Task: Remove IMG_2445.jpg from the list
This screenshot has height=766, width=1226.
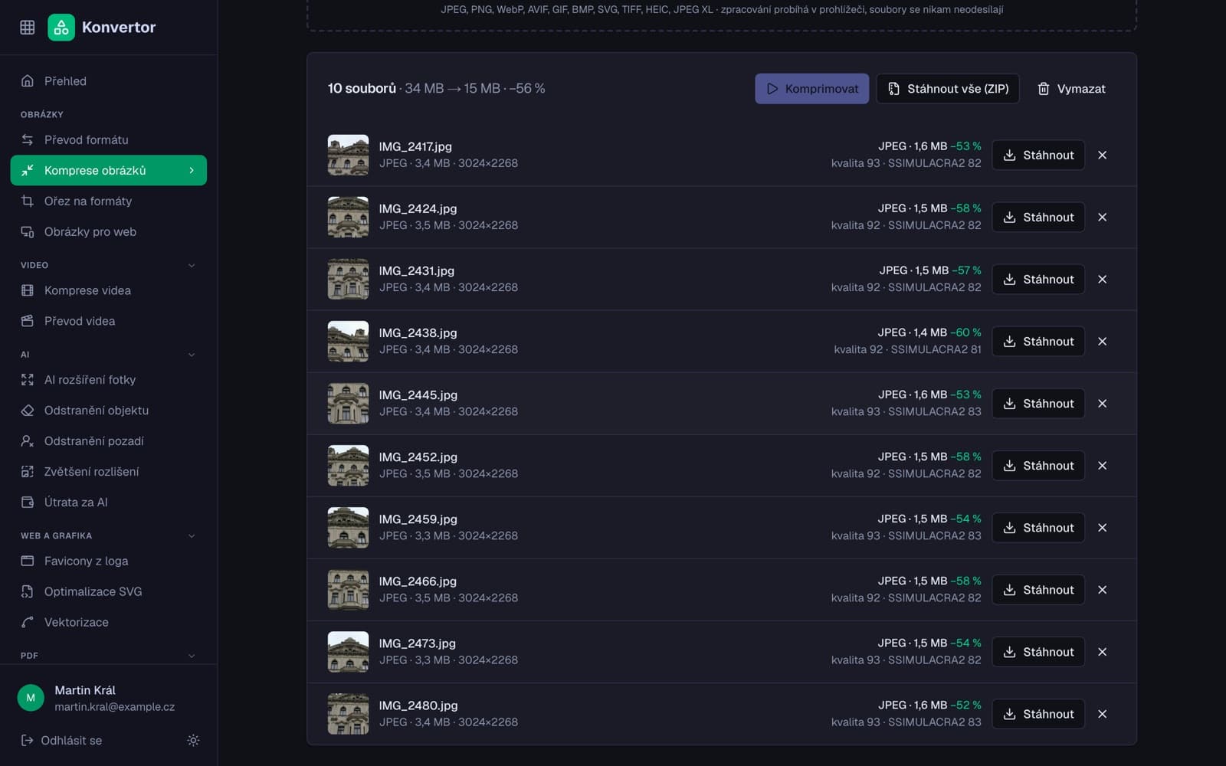Action: tap(1102, 404)
